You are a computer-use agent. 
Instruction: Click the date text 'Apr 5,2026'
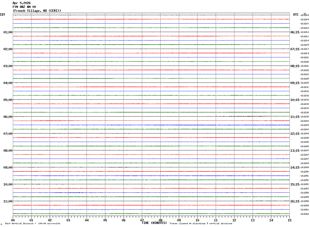pyautogui.click(x=22, y=3)
